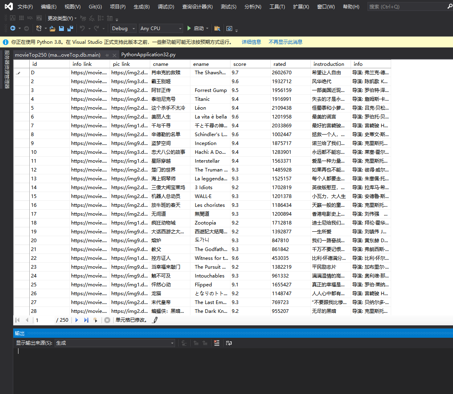Go to next record in navigator
This screenshot has width=453, height=394.
pos(77,320)
